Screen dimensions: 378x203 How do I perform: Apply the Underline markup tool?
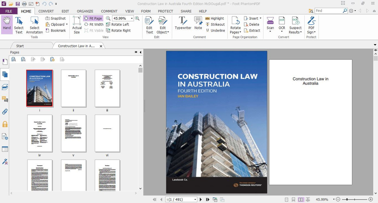pyautogui.click(x=215, y=30)
